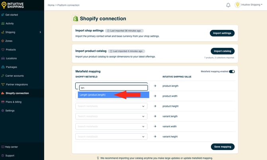Screen dimensions: 267x160
Task: Open Packages in sidebar
Action: click(12, 67)
